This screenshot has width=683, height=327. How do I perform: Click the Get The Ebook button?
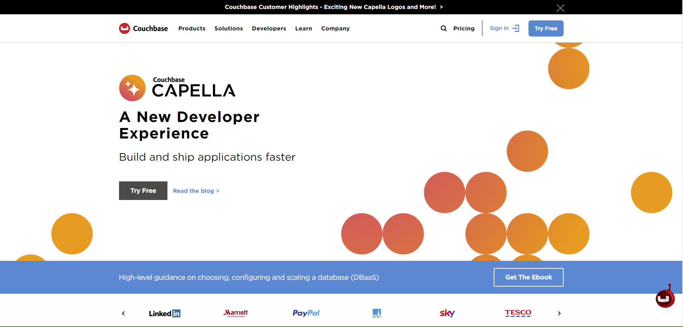pyautogui.click(x=528, y=277)
